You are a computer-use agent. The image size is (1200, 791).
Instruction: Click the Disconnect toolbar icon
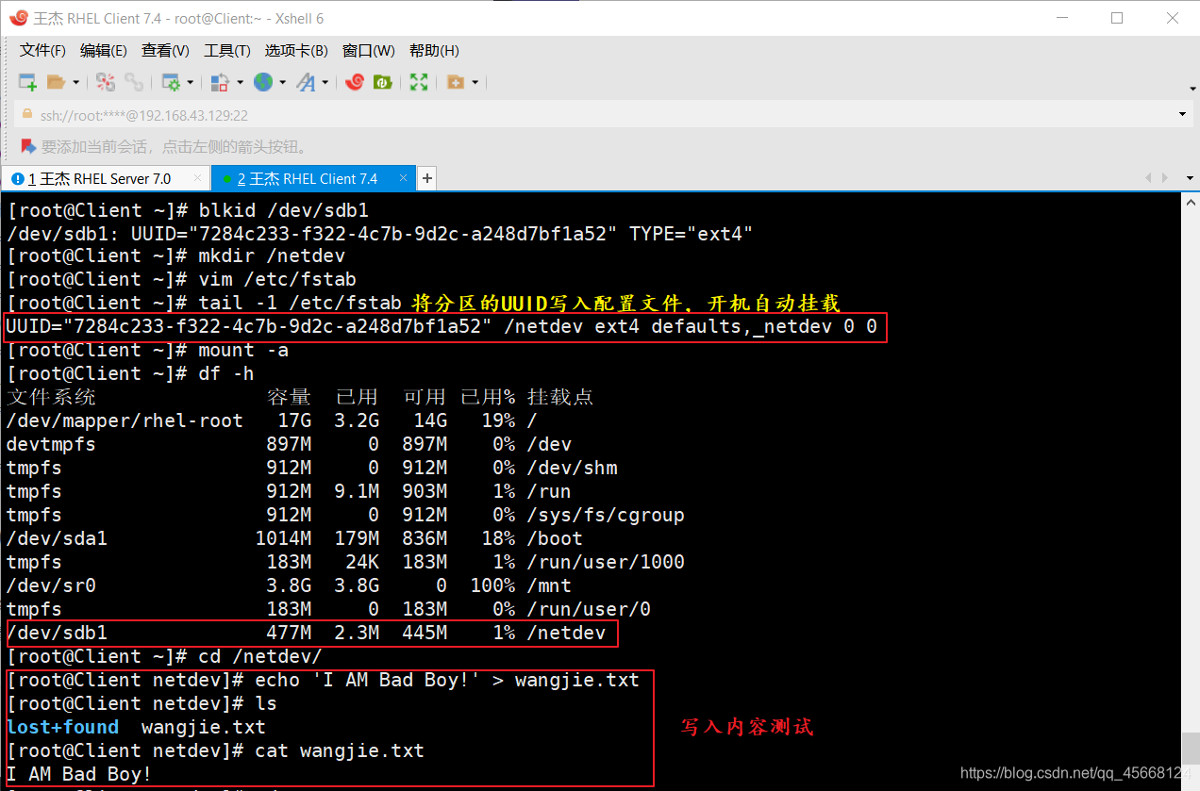(x=106, y=83)
